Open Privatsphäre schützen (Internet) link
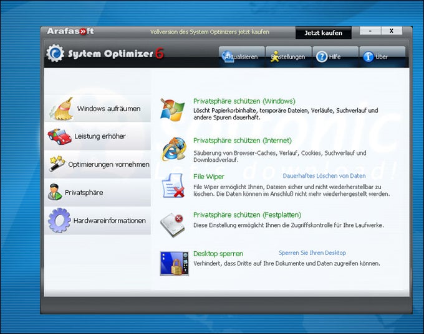This screenshot has height=334, width=424. [x=243, y=141]
